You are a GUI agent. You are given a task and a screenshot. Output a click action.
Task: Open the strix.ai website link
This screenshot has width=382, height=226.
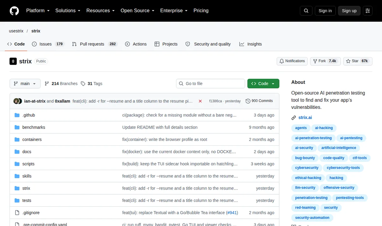pos(305,118)
